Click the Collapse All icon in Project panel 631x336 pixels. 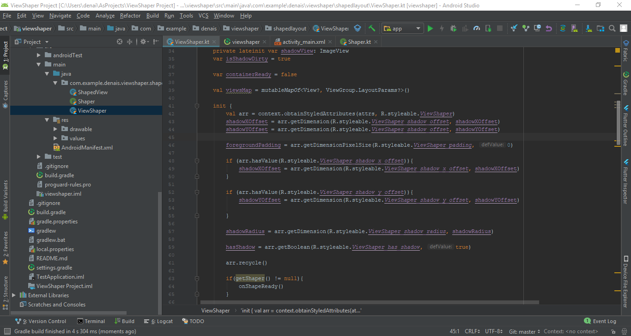pyautogui.click(x=130, y=42)
